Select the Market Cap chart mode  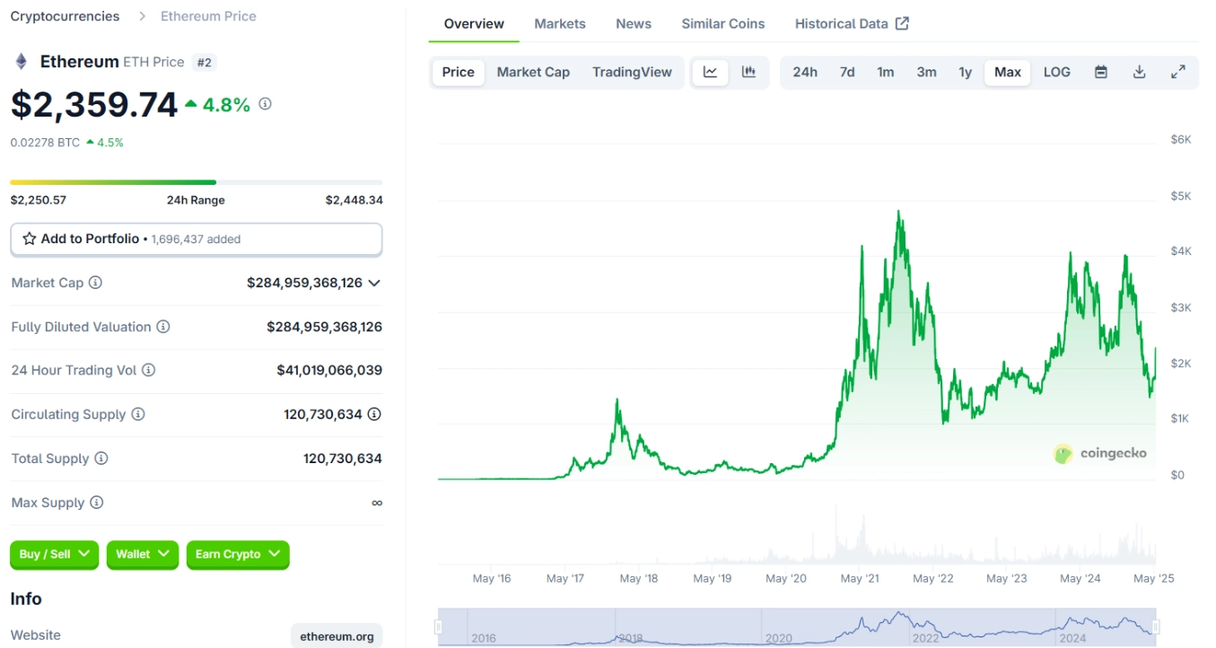[x=533, y=72]
